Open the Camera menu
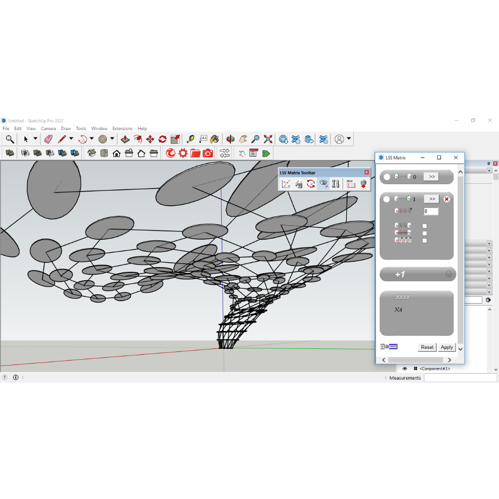Screen dimensions: 499x499 pyautogui.click(x=48, y=129)
